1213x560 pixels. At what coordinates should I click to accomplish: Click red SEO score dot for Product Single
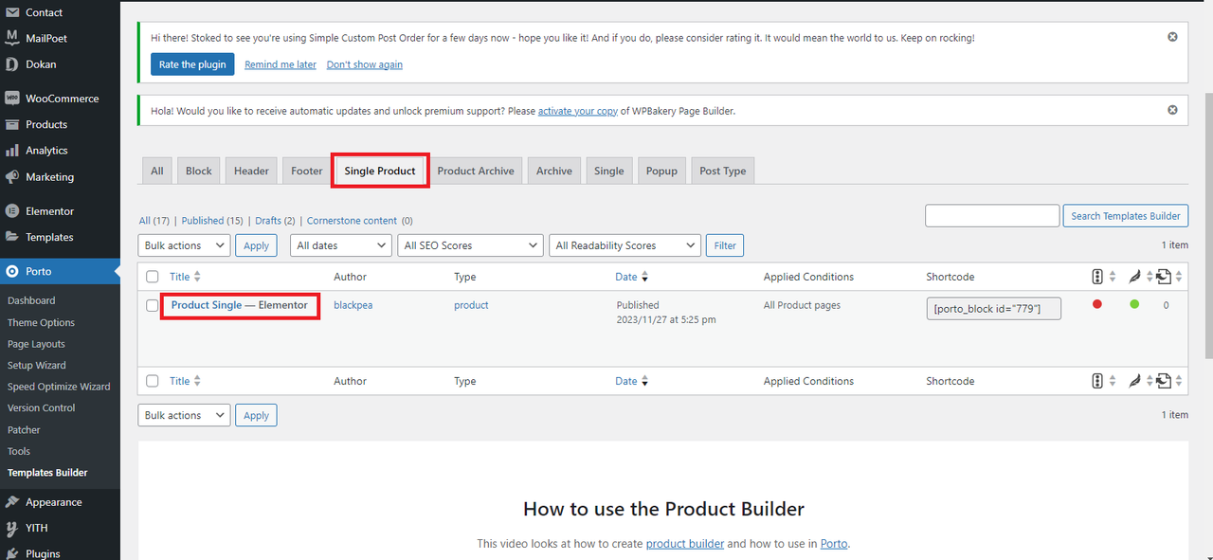coord(1097,304)
